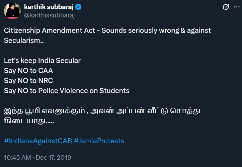Screen dimensions: 242x167
Task: Click the blue verified badge
Action: coord(79,7)
